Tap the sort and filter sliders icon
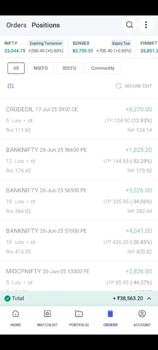The height and width of the screenshot is (350, 158). [10, 86]
